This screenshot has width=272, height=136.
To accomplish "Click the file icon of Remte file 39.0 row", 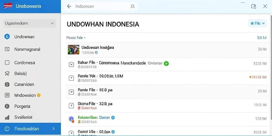I will 71,78.
